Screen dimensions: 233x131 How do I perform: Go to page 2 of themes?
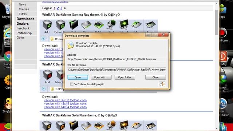point(58,8)
